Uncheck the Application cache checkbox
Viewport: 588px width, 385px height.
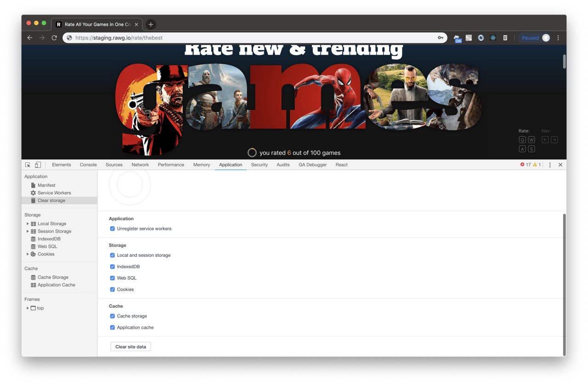coord(113,328)
